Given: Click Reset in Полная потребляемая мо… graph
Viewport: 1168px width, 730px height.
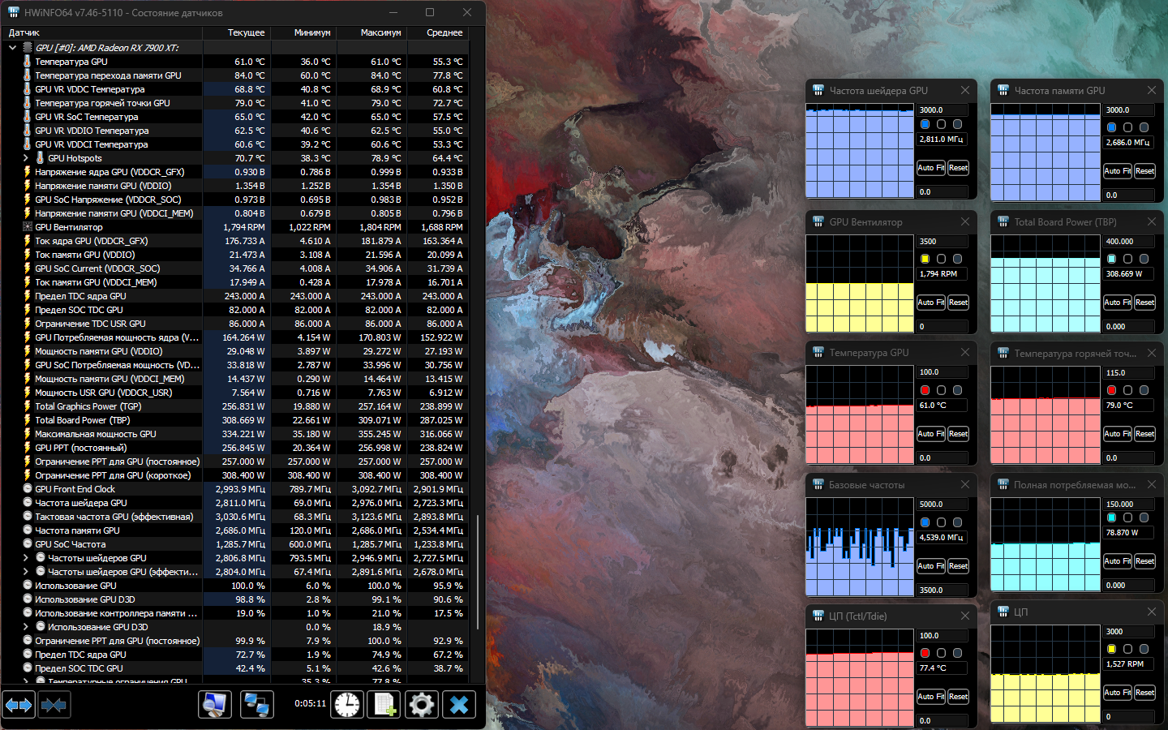Looking at the screenshot, I should (1144, 561).
